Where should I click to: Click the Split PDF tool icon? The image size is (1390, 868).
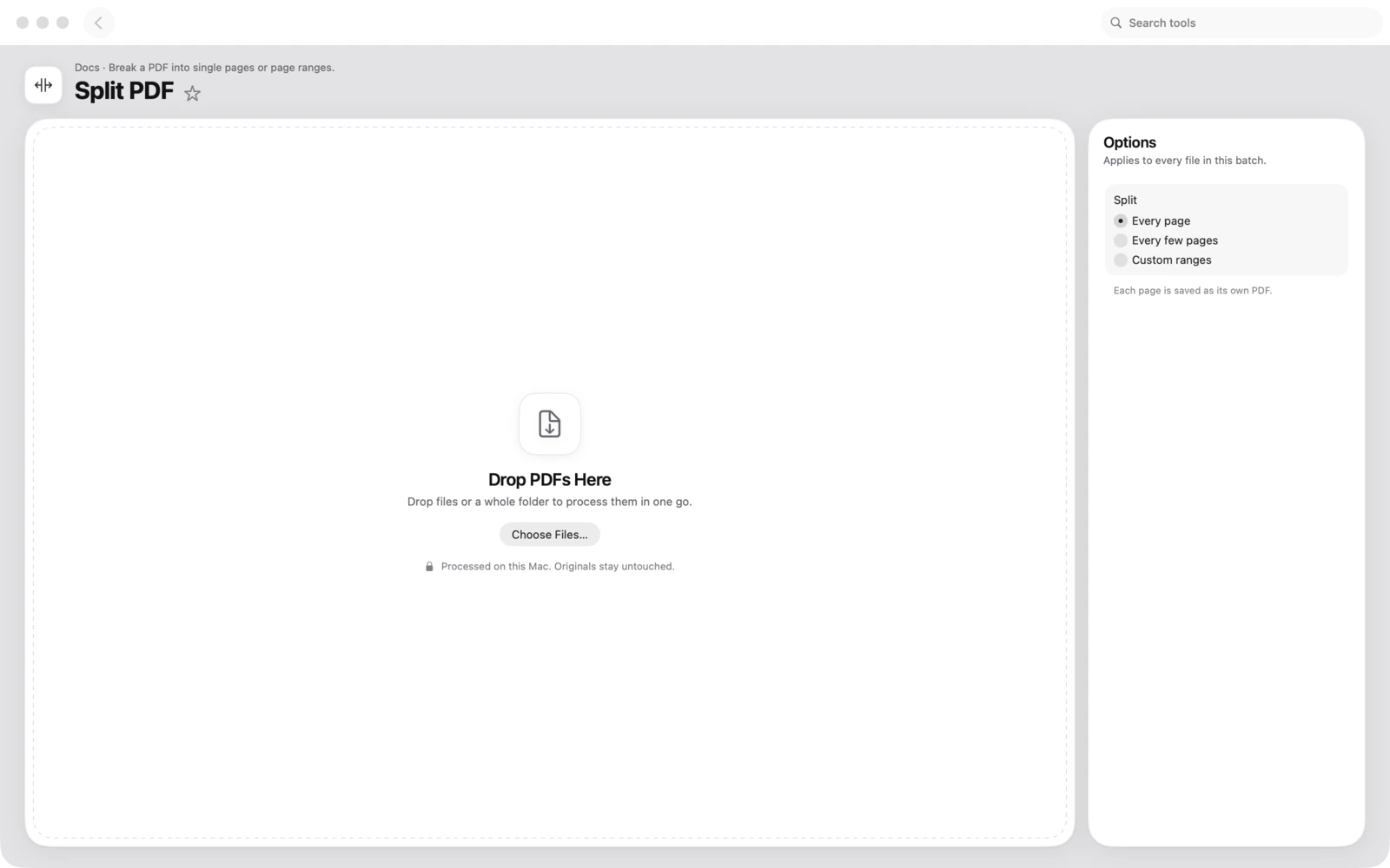pos(43,85)
